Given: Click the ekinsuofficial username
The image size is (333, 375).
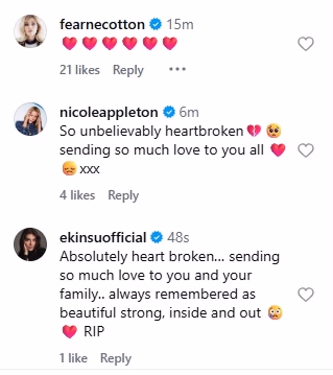Looking at the screenshot, I should pos(102,237).
